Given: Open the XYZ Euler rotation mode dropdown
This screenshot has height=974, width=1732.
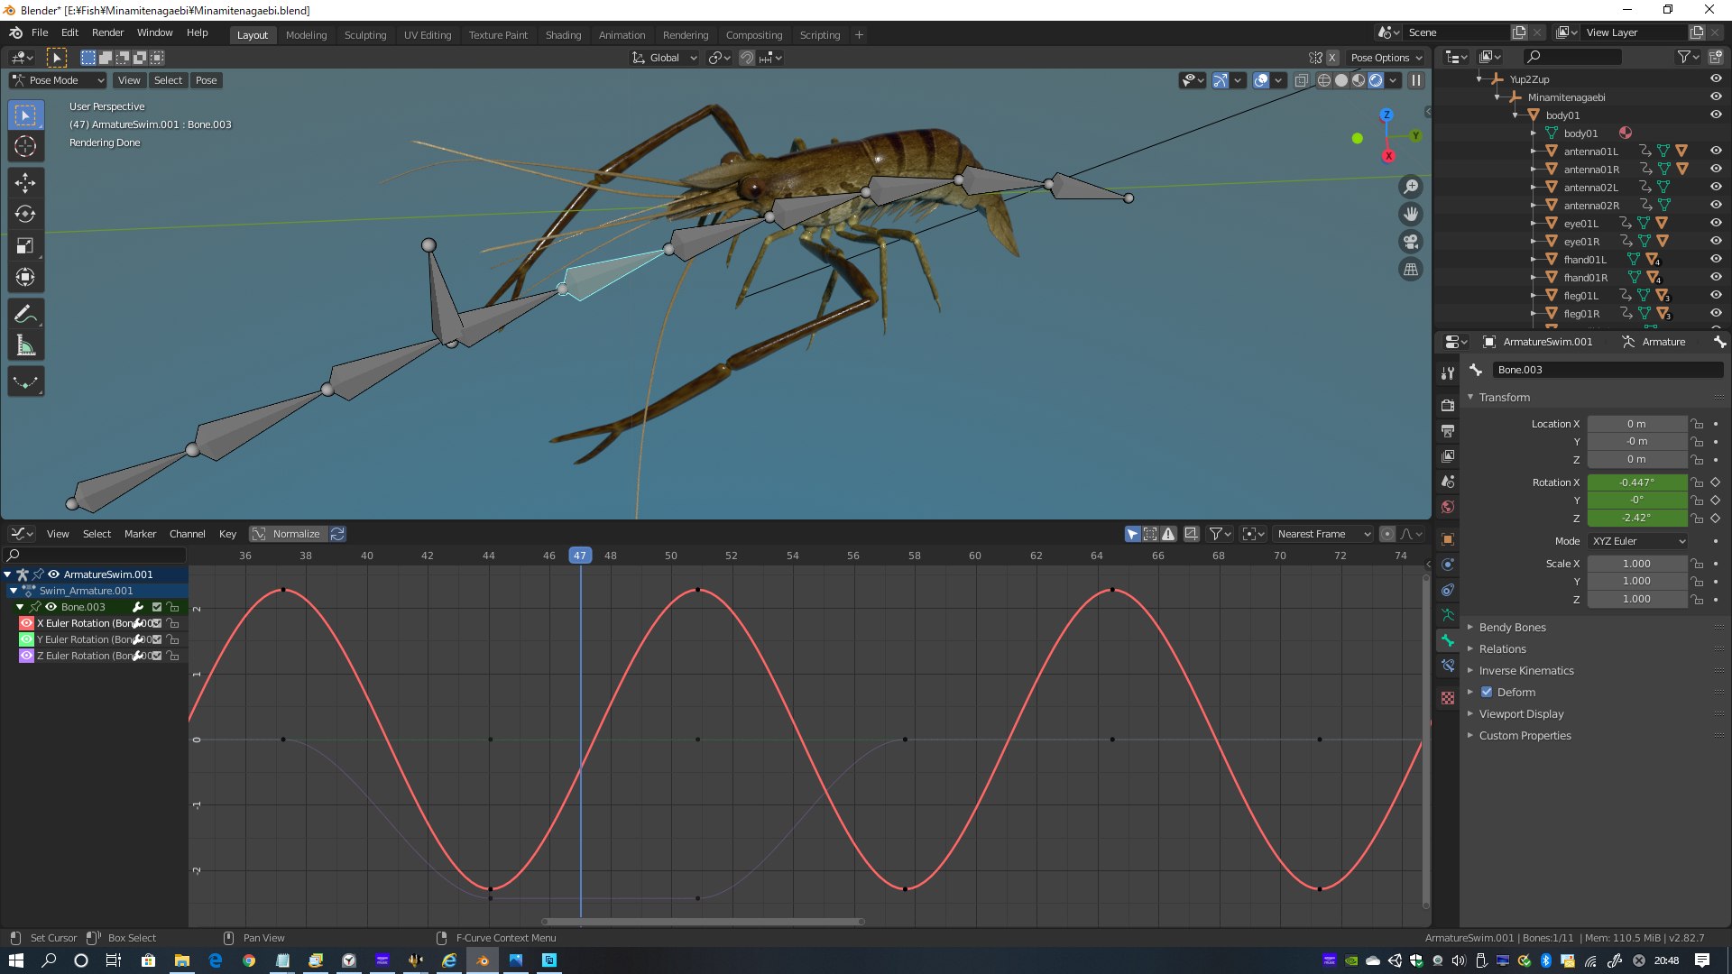Looking at the screenshot, I should [x=1637, y=541].
